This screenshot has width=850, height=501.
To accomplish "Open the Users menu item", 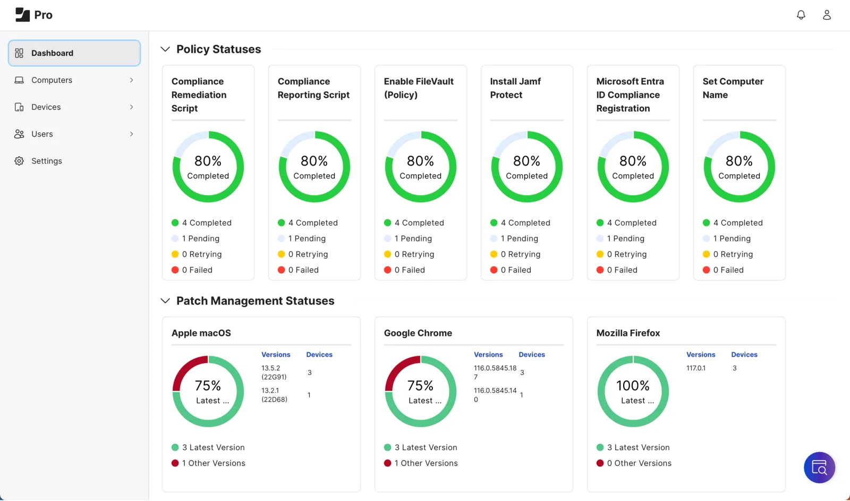I will [x=74, y=134].
